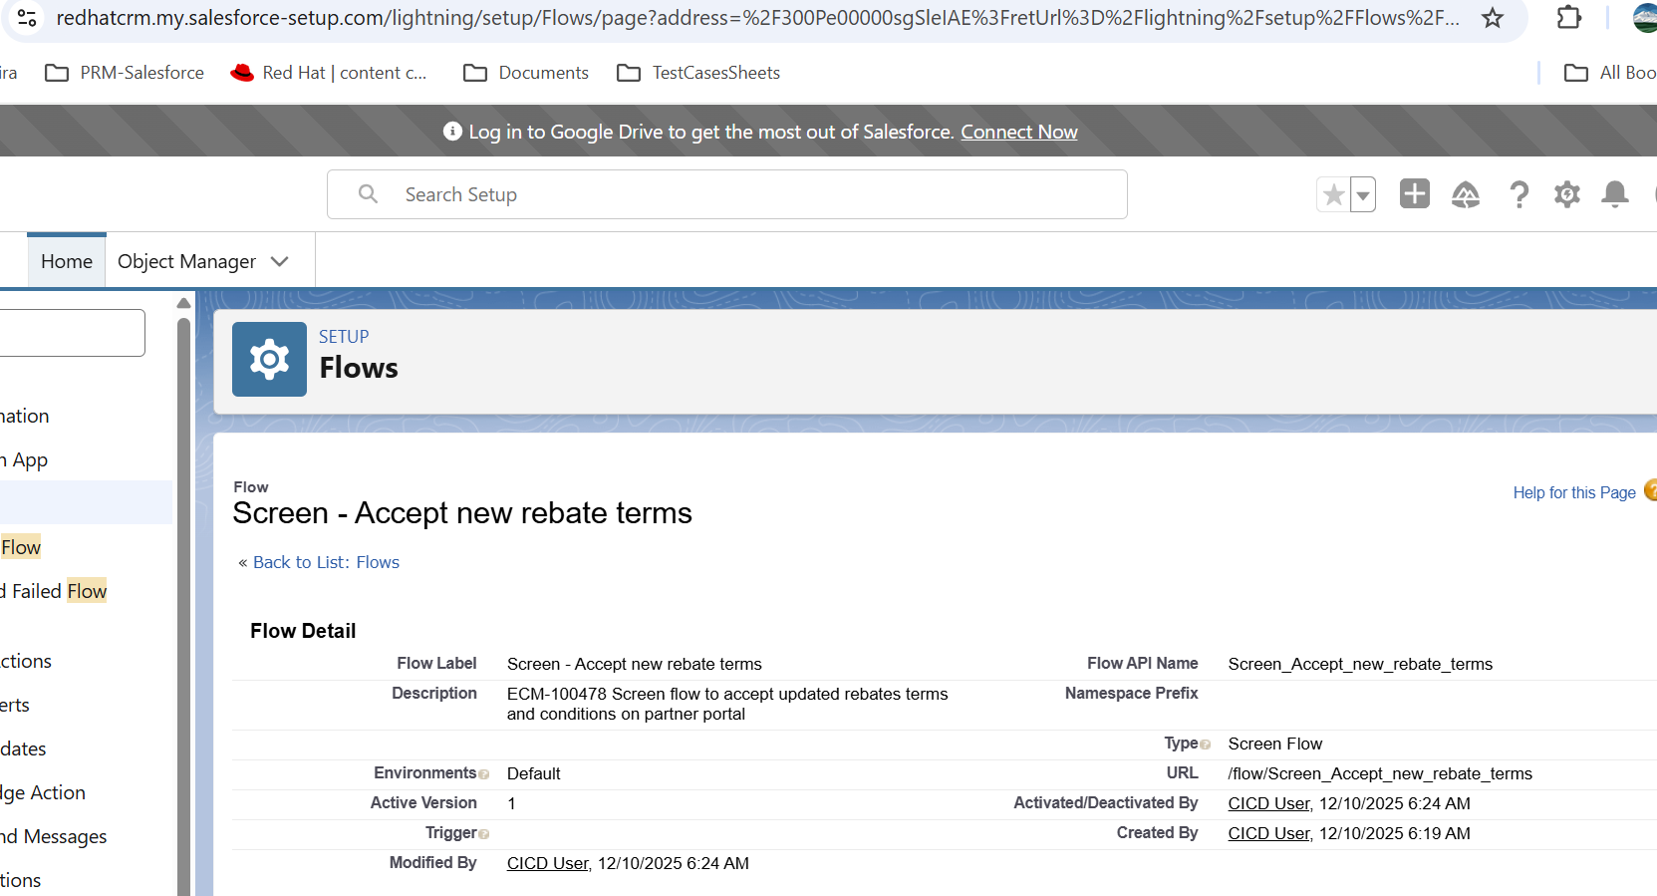Click the sidebar scroll up arrow

(183, 303)
